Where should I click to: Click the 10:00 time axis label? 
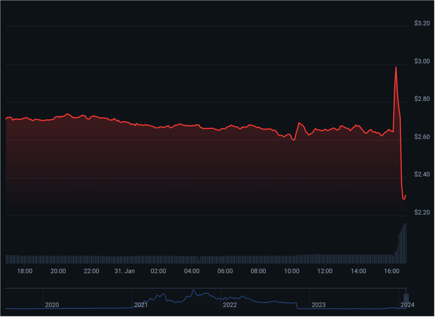[x=291, y=271]
